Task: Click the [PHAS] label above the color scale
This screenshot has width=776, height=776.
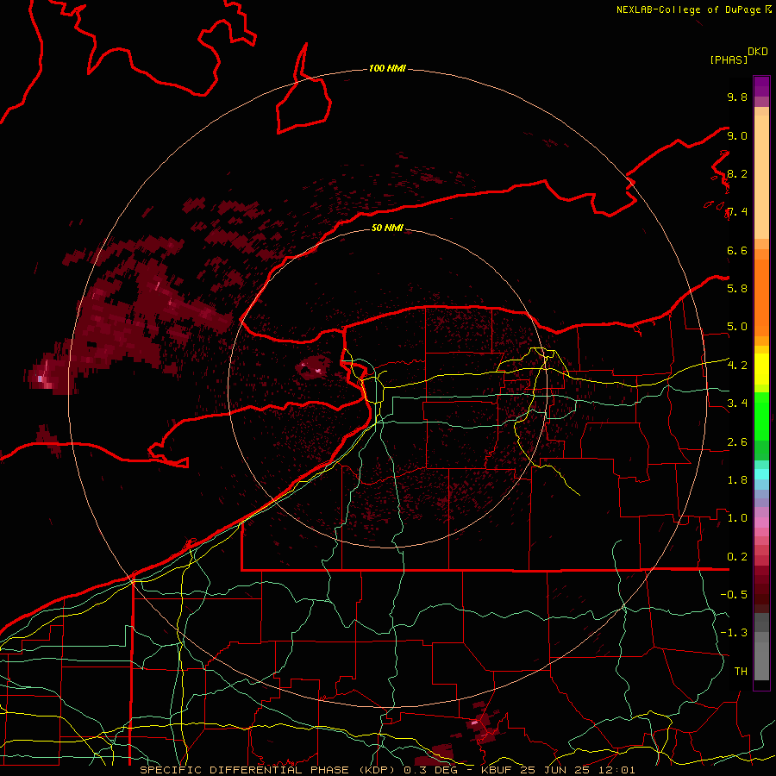Action: 729,59
